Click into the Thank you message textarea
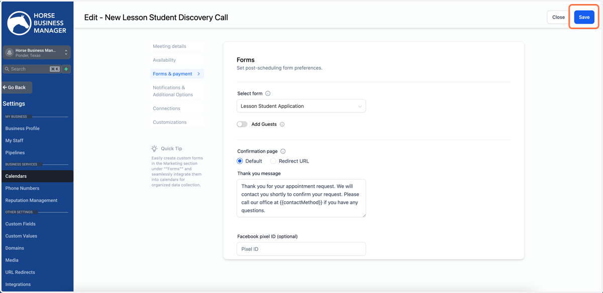Image resolution: width=603 pixels, height=293 pixels. point(301,198)
